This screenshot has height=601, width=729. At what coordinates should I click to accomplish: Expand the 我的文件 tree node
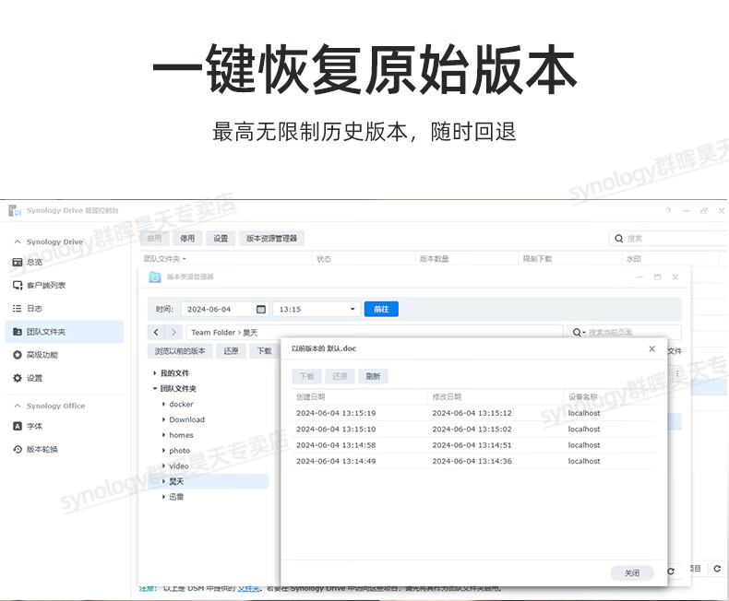(x=155, y=373)
